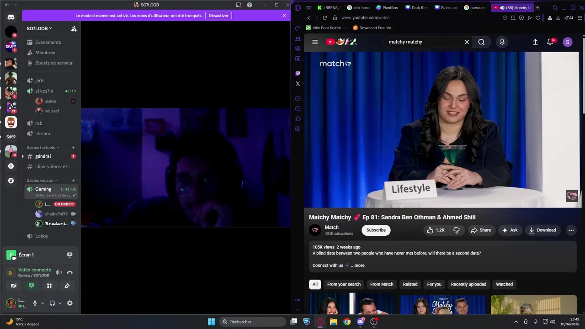The width and height of the screenshot is (585, 329).
Task: Switch to the Plantillas browser tab
Action: click(x=387, y=8)
